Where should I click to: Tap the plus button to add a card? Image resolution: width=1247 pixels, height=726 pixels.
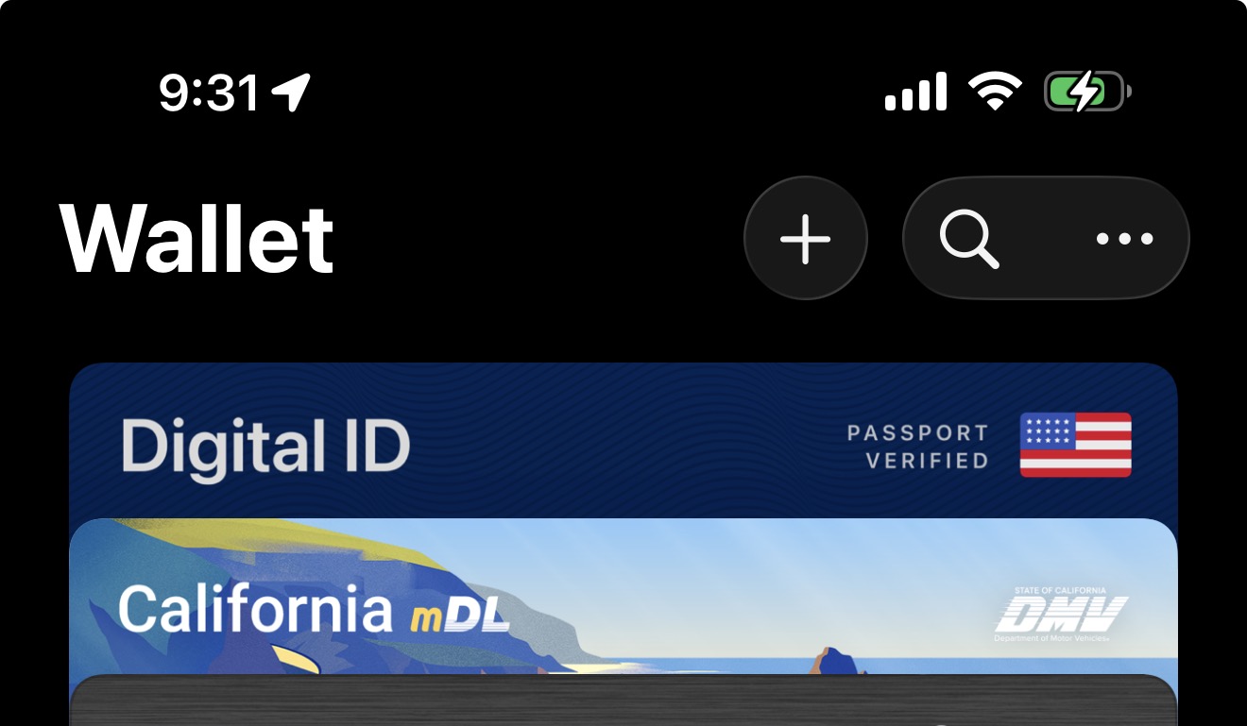click(x=805, y=238)
